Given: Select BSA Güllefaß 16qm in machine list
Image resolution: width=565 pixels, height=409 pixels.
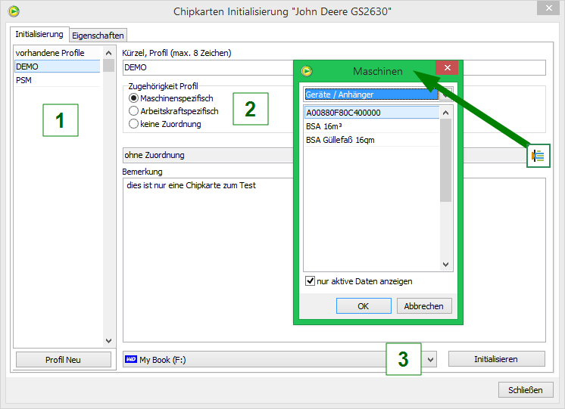Looking at the screenshot, I should tap(340, 140).
